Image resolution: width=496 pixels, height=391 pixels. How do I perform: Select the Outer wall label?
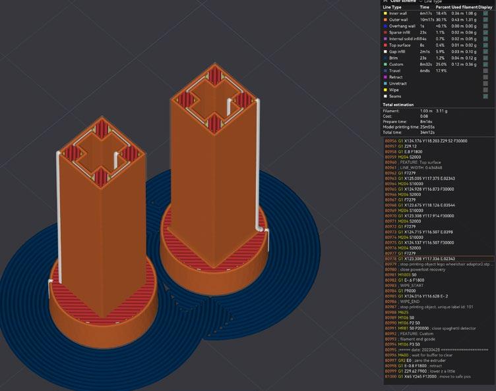(x=398, y=20)
